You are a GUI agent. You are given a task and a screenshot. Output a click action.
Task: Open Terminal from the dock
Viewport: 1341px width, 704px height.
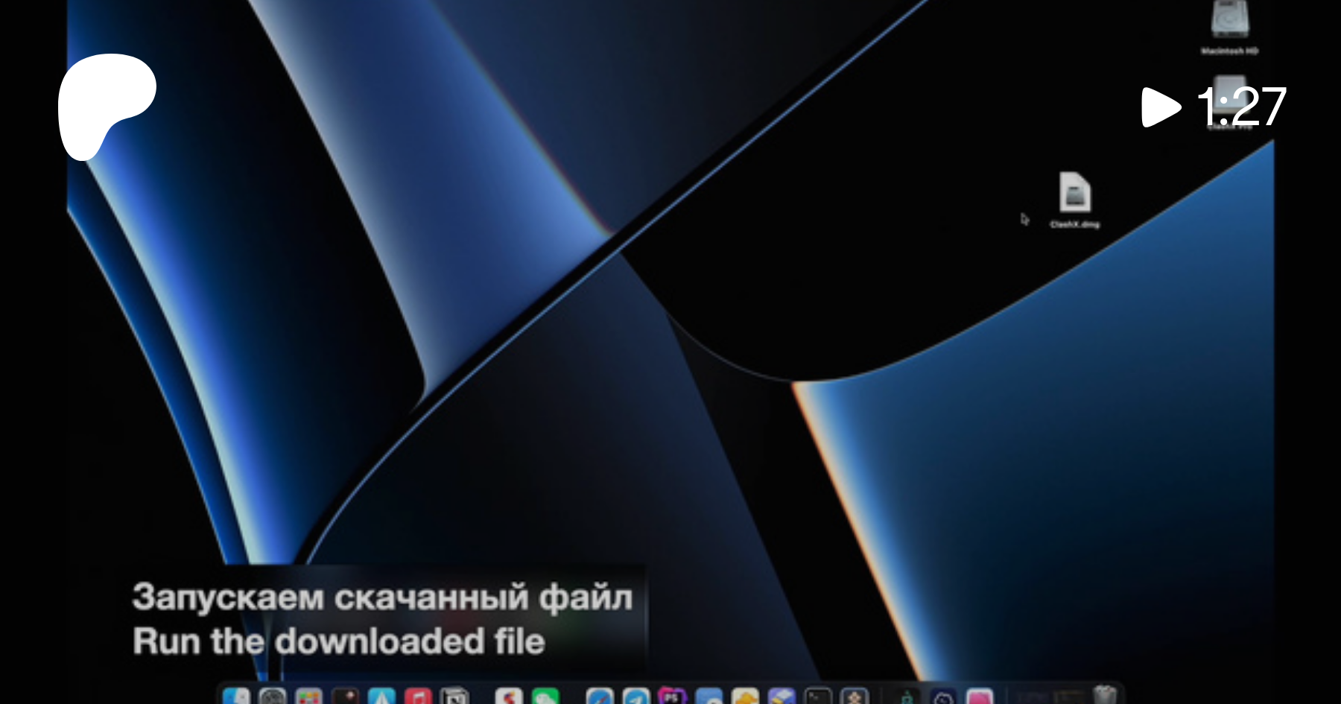click(x=818, y=697)
